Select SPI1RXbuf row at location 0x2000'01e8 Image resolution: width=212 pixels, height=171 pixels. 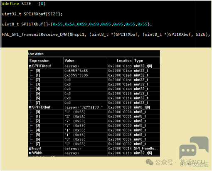94,84
